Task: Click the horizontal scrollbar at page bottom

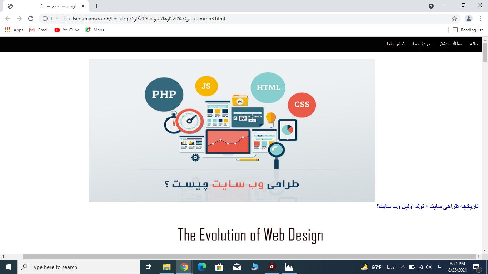Action: click(249, 257)
